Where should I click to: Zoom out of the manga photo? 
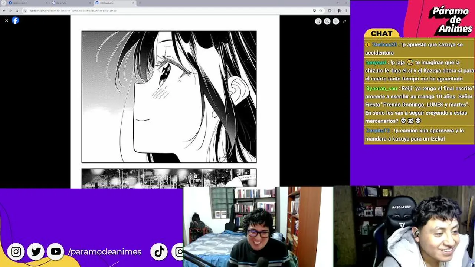click(x=327, y=22)
